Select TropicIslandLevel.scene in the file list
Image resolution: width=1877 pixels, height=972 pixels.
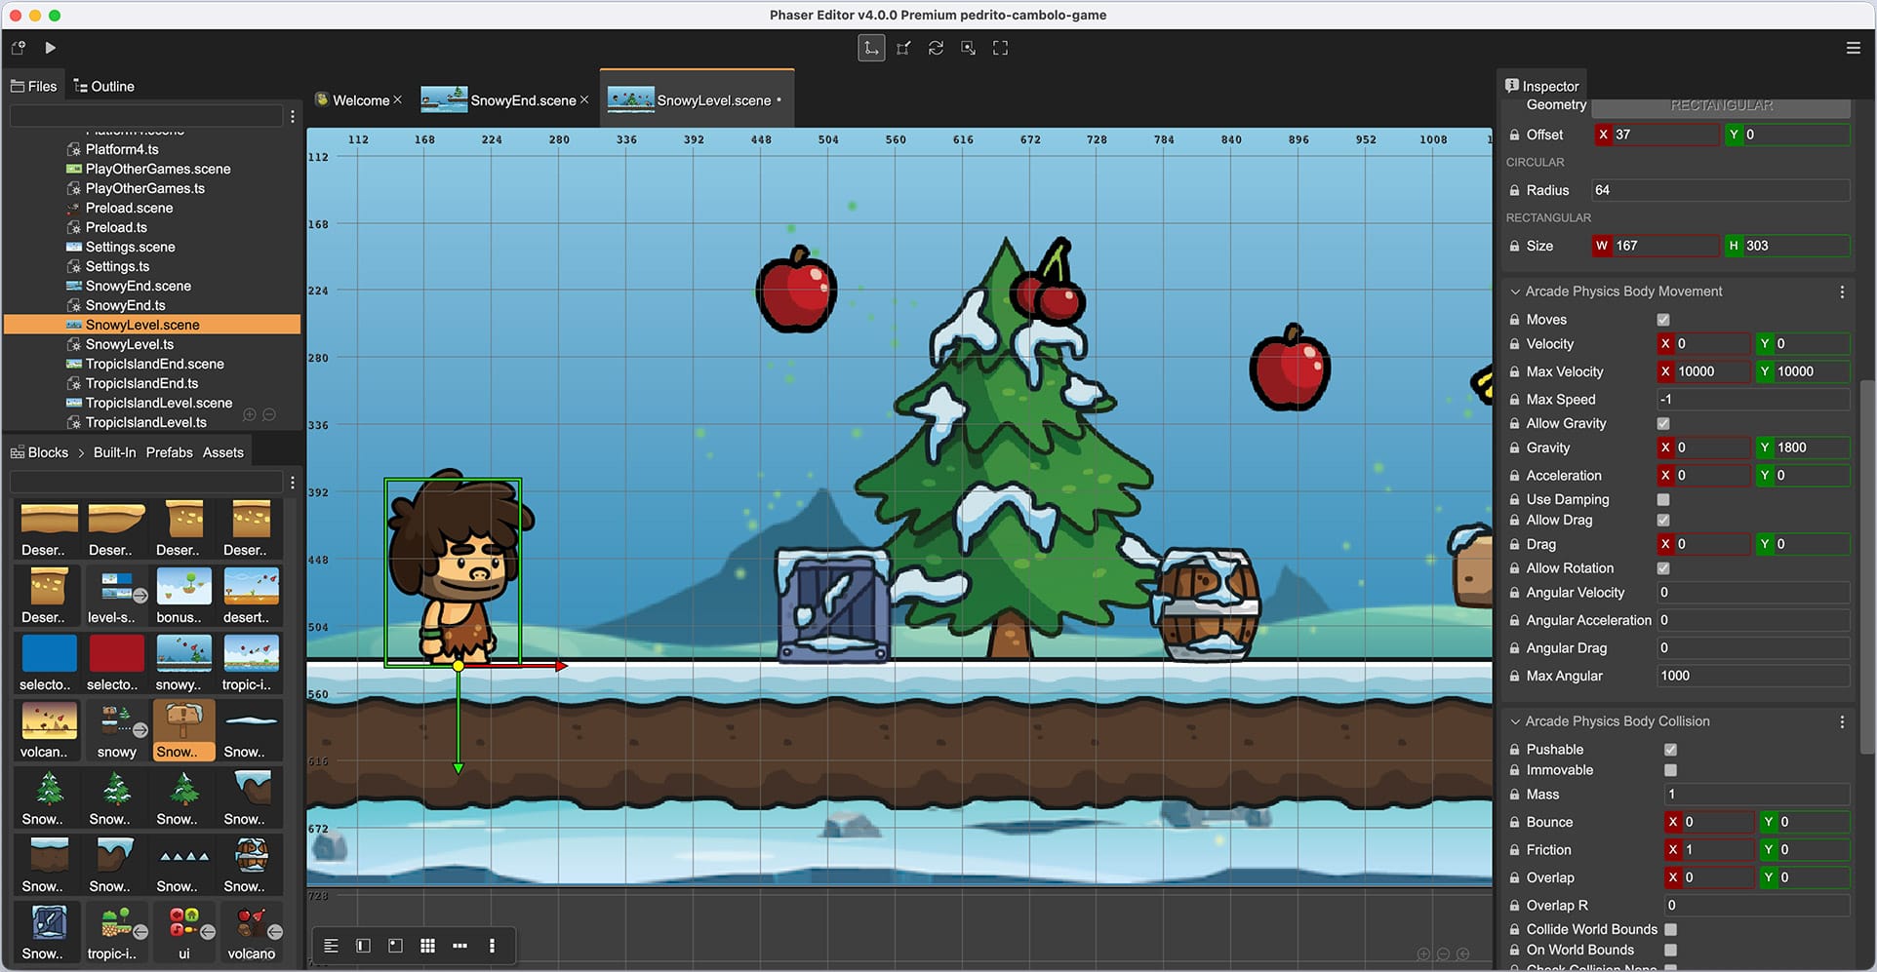tap(158, 403)
